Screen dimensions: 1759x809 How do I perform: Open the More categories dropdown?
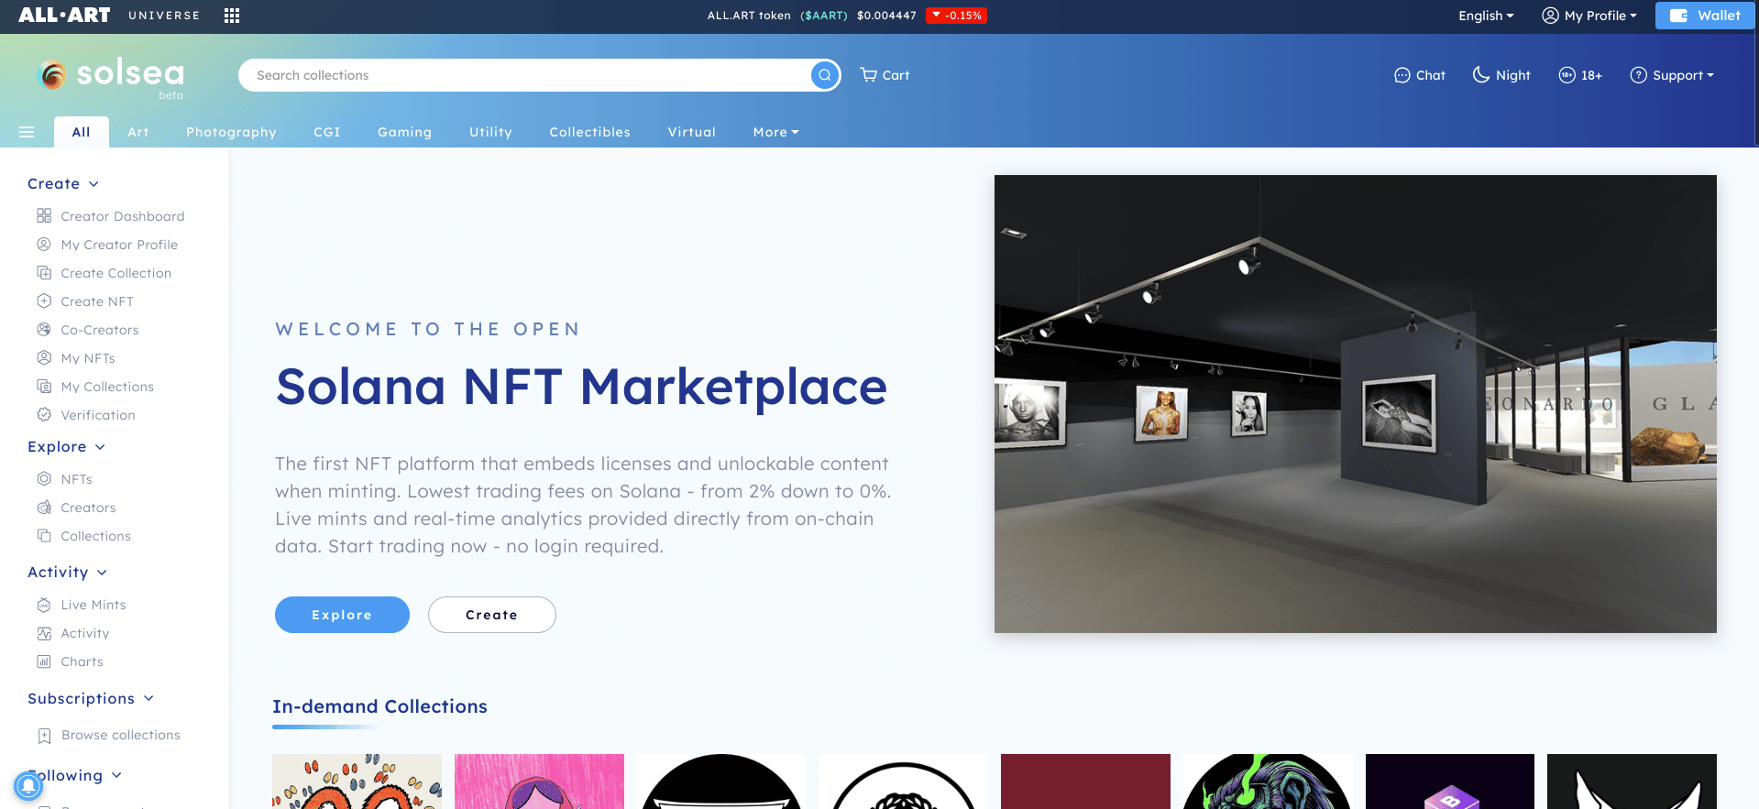pos(775,132)
